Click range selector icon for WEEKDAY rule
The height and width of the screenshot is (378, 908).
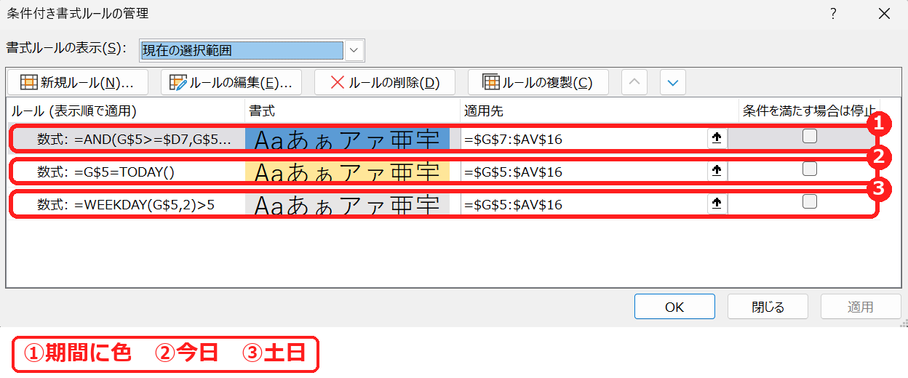[717, 204]
